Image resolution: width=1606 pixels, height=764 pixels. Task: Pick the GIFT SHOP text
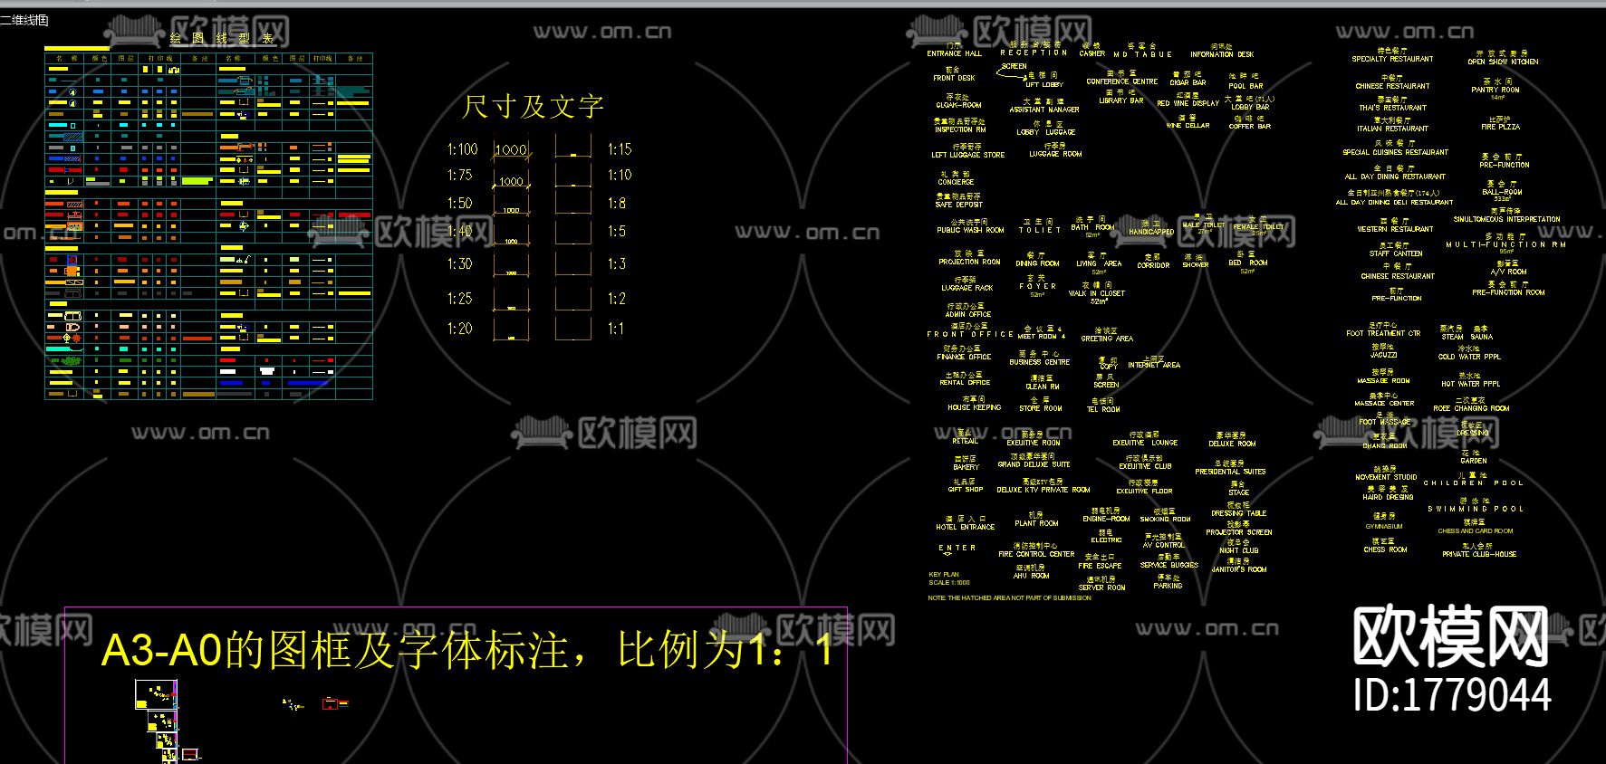point(966,490)
